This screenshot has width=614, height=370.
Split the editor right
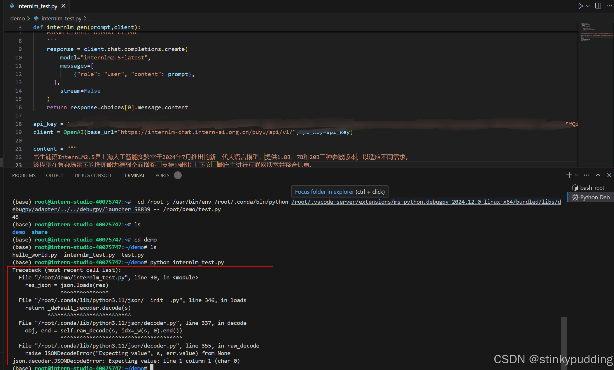click(x=598, y=6)
